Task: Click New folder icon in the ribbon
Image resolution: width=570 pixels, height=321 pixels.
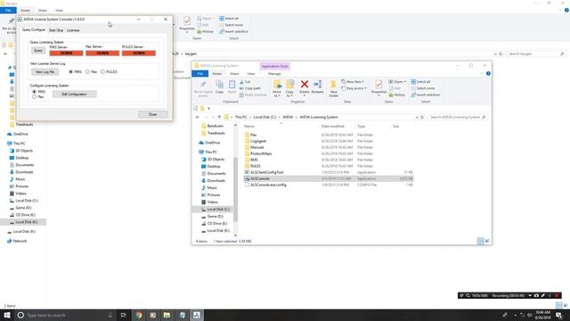Action: (333, 85)
